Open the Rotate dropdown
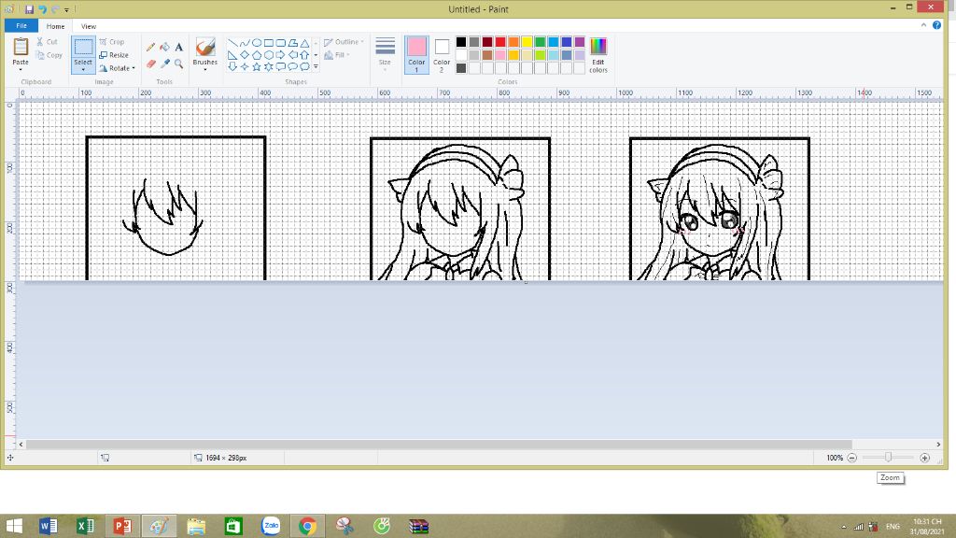 (117, 68)
